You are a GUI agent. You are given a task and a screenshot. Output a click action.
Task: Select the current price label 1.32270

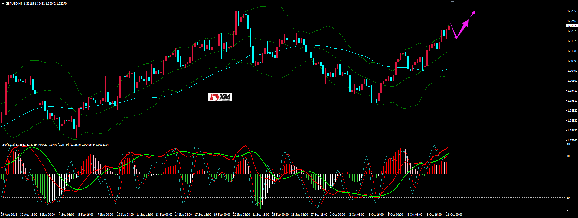point(572,26)
